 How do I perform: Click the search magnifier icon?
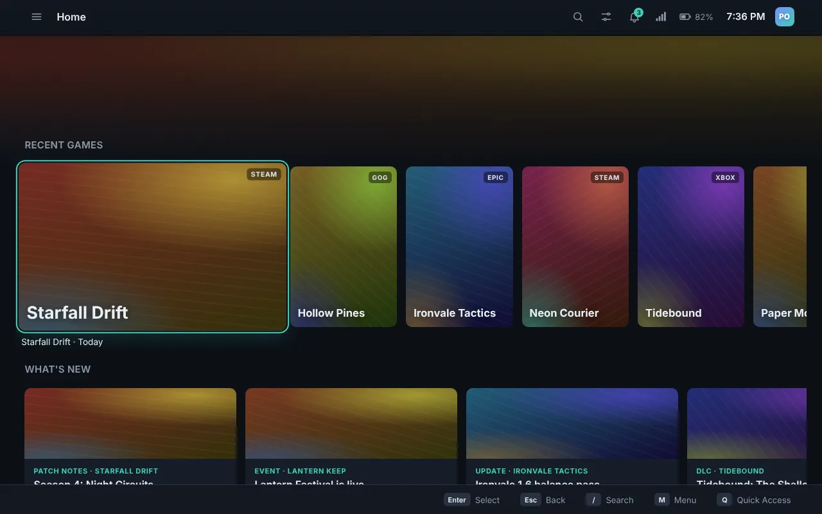coord(578,17)
